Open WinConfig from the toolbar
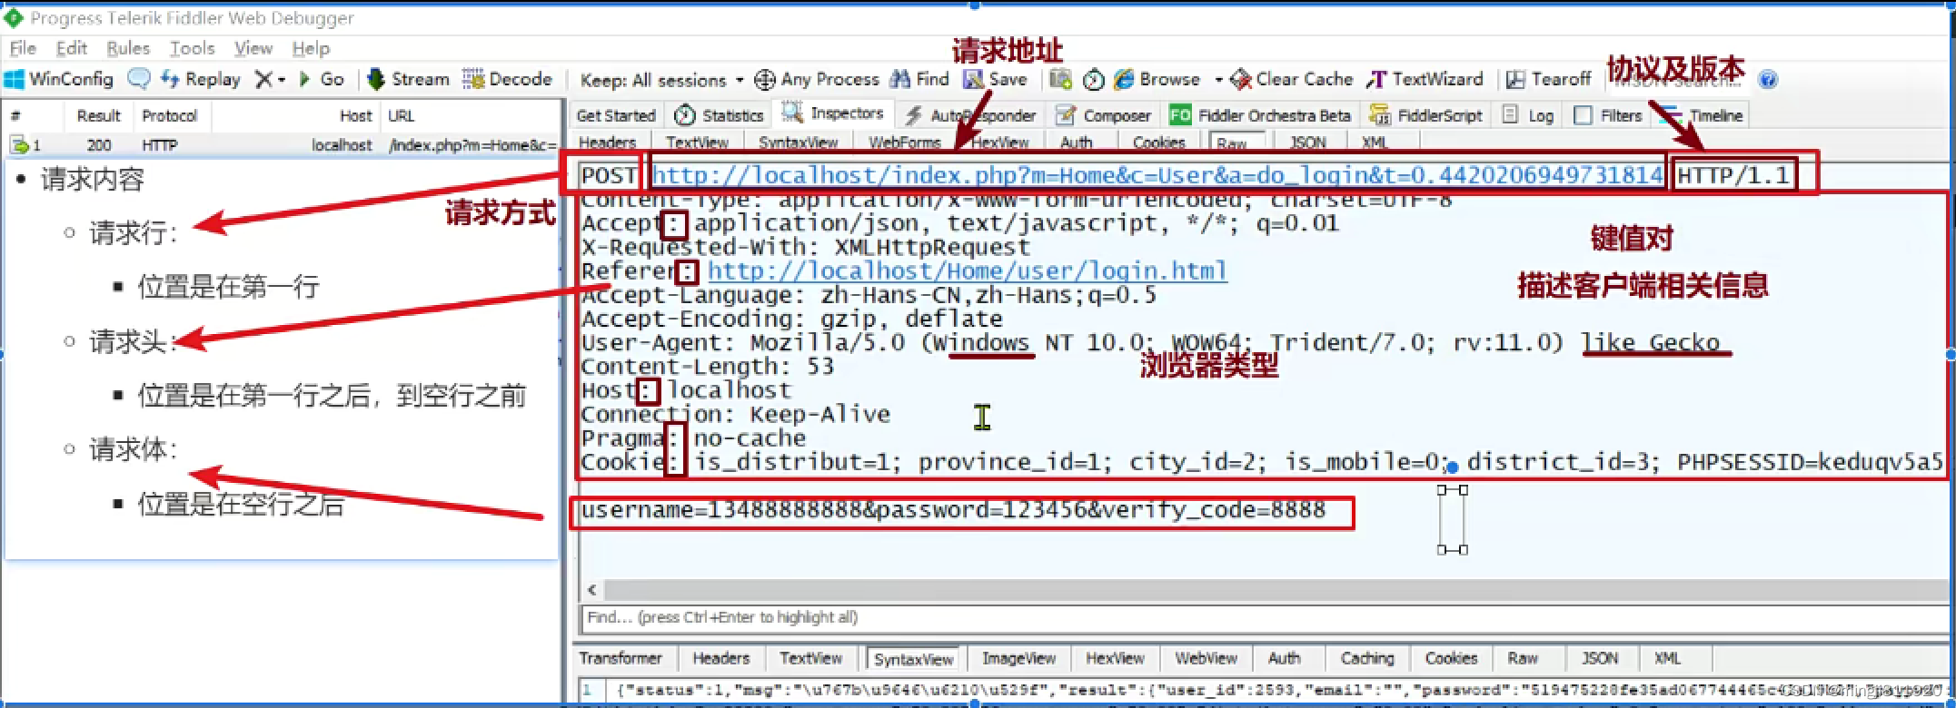This screenshot has width=1956, height=708. coord(60,80)
